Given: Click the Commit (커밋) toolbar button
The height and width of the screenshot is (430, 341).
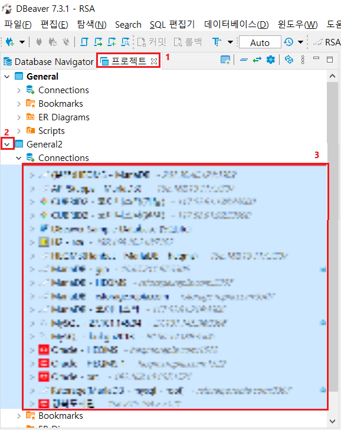Looking at the screenshot, I should (152, 42).
